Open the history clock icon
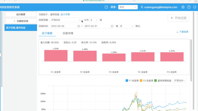The width and height of the screenshot is (198, 111). coord(106,7)
